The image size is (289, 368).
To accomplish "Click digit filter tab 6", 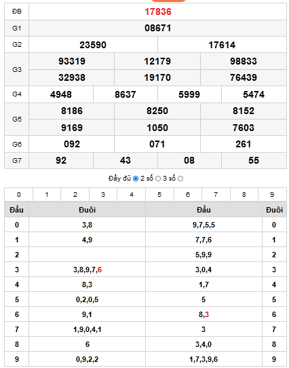I will (x=188, y=195).
